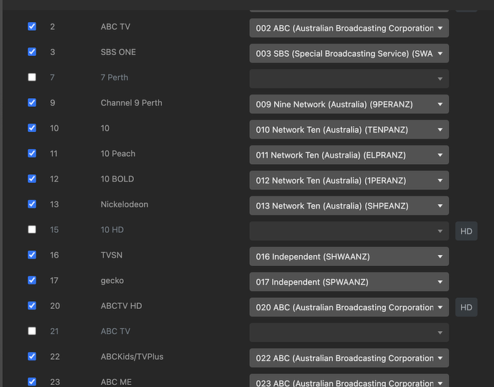The height and width of the screenshot is (387, 494).
Task: Toggle the gecko channel checkbox
Action: tap(32, 280)
